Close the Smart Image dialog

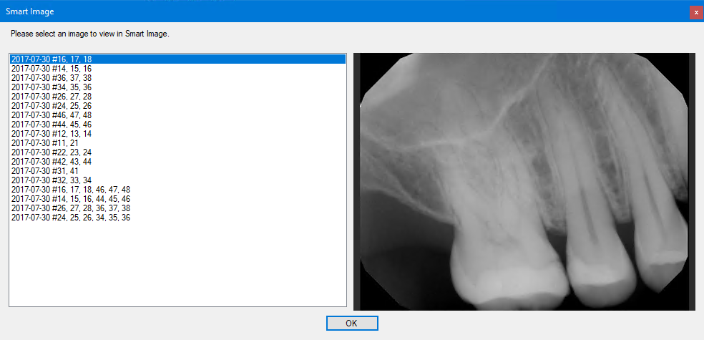(695, 12)
